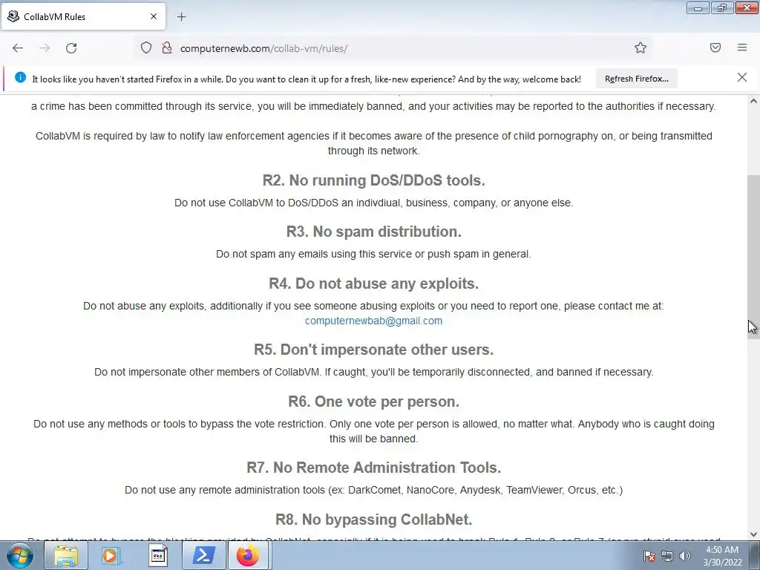Click the R6. One vote per person heading

coord(374,402)
